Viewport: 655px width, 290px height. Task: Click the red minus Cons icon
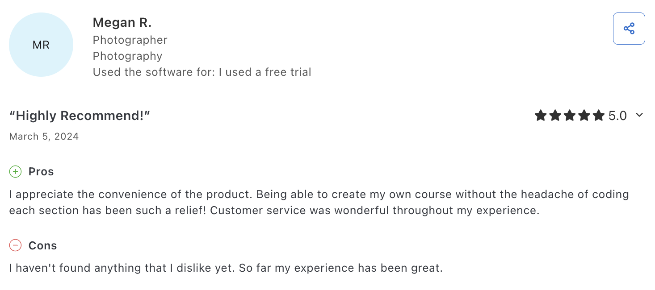[x=15, y=245]
